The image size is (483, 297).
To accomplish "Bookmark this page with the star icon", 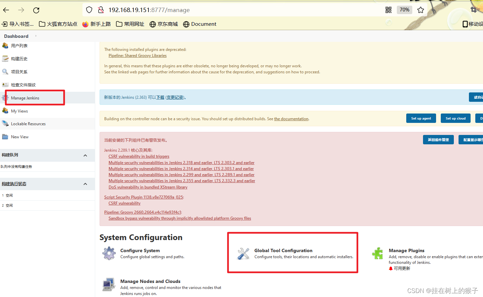I will [x=421, y=10].
